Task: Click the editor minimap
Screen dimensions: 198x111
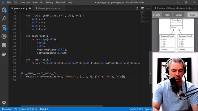Action: [144, 17]
